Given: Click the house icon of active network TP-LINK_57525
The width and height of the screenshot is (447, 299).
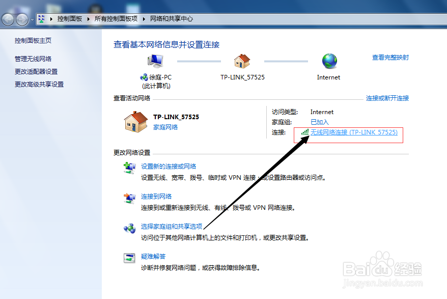Looking at the screenshot, I should pos(135,121).
